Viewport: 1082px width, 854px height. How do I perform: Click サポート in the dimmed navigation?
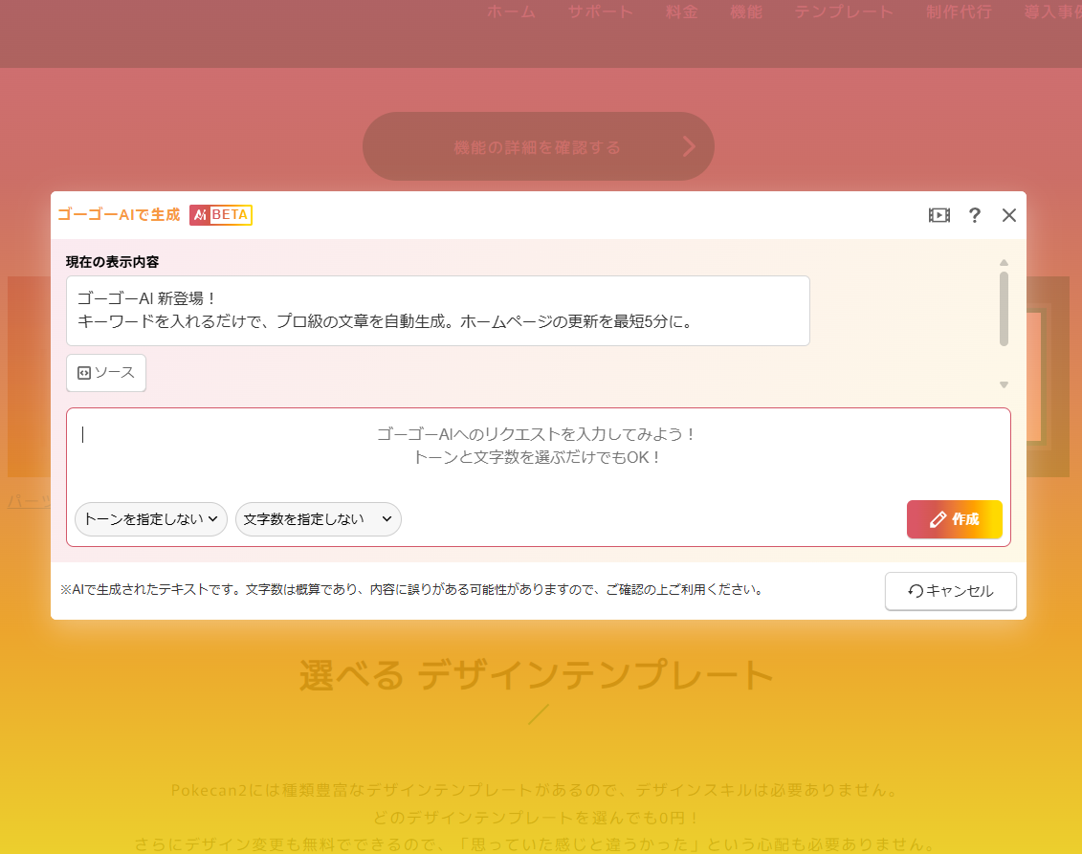click(x=601, y=11)
